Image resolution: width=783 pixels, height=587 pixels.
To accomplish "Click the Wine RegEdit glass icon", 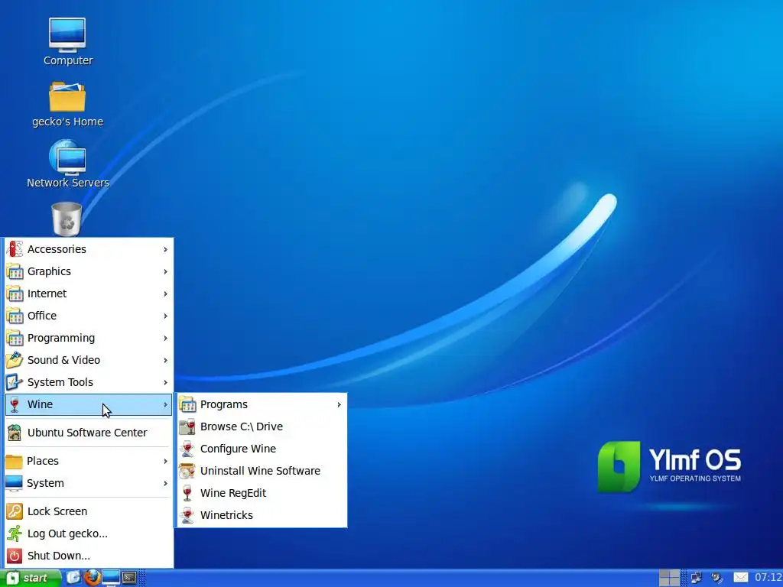I will point(187,493).
